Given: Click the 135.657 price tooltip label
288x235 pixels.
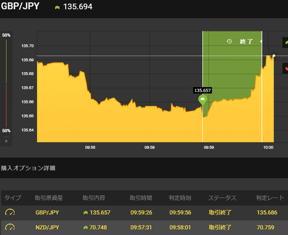Looking at the screenshot, I should [203, 90].
